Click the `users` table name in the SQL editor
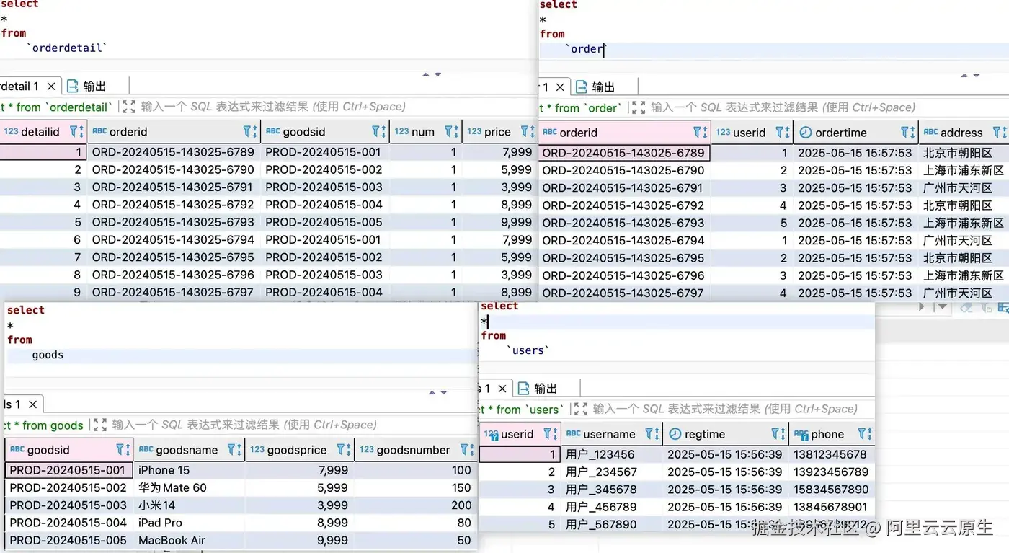Screen dimensions: 1009x553 click(528, 350)
